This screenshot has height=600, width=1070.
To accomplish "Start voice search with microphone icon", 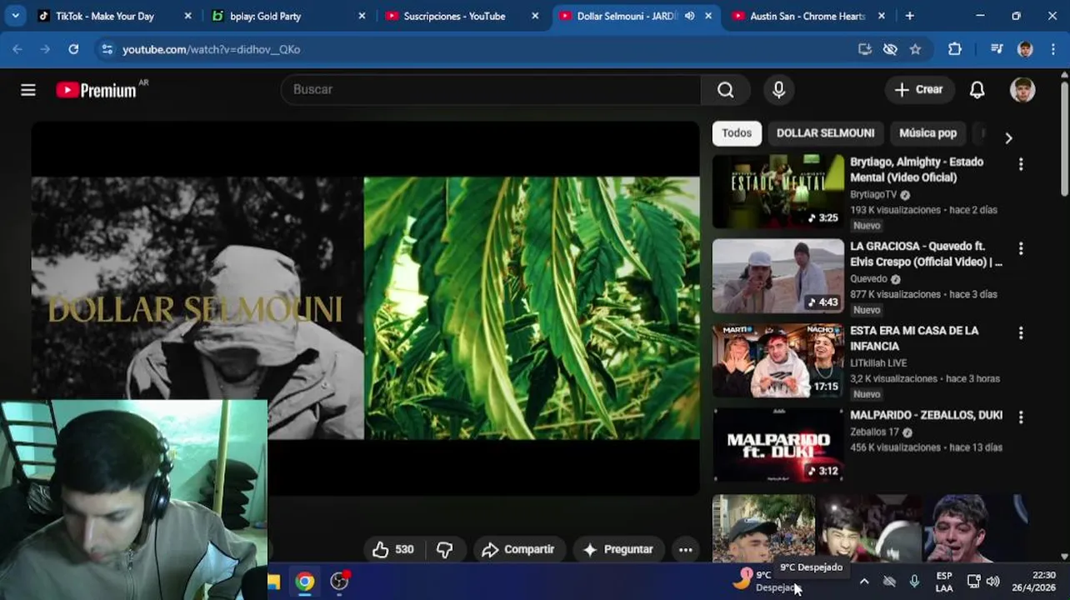I will tap(778, 90).
